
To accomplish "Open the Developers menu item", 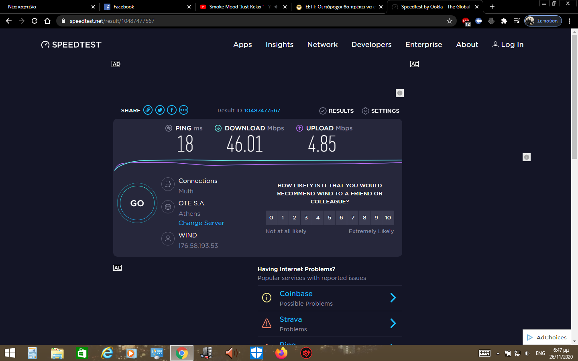I will coord(371,45).
